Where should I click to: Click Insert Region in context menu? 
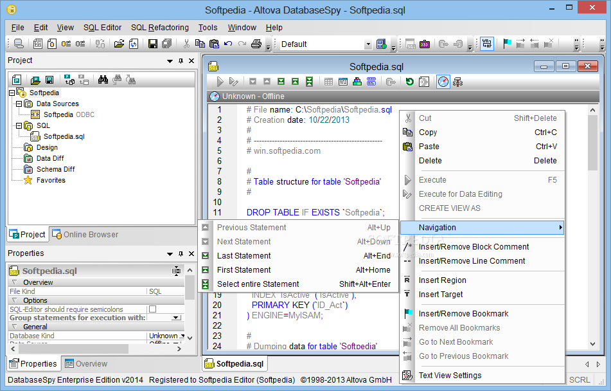[x=483, y=280]
